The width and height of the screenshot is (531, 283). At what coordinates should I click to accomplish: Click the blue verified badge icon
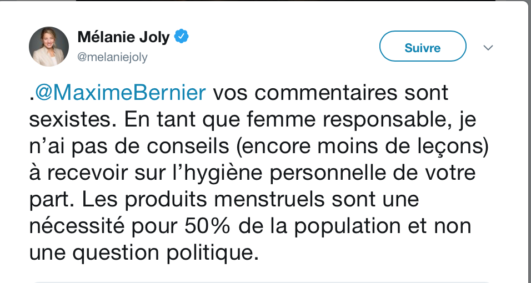click(182, 37)
